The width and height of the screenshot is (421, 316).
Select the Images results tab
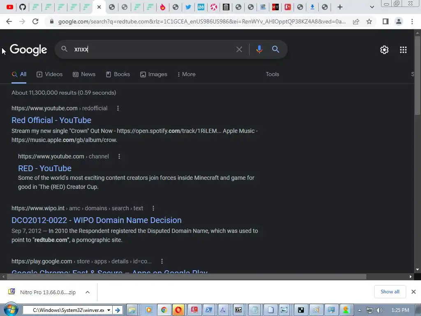[x=154, y=74]
